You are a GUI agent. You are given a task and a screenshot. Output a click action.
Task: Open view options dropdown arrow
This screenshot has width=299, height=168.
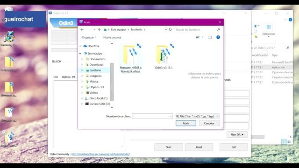click(x=202, y=37)
